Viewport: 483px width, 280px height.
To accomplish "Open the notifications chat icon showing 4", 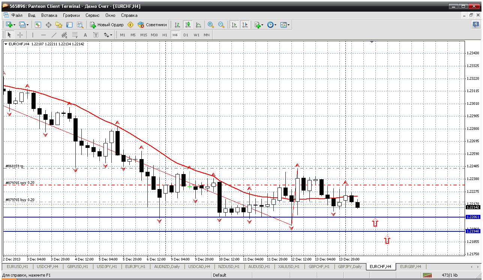I will (475, 25).
